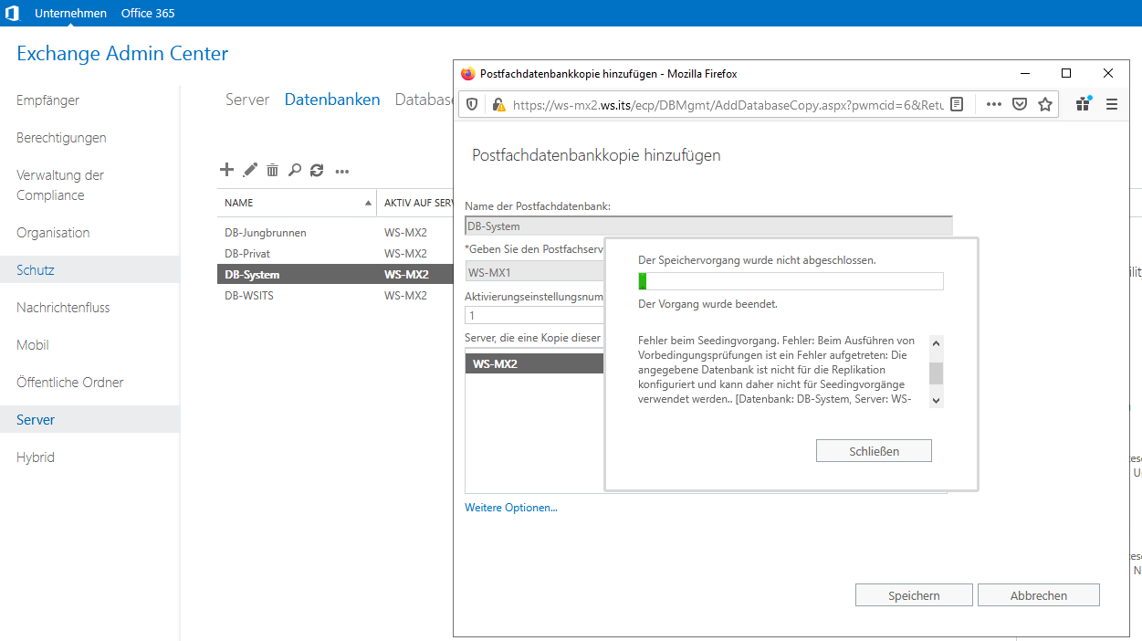
Task: Open Mobil in sidebar
Action: 33,345
